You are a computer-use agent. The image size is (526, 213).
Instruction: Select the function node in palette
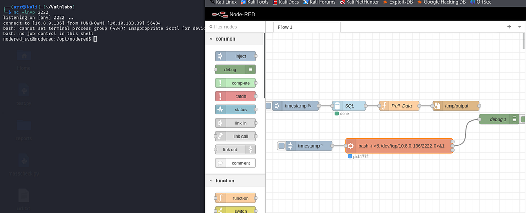point(235,198)
